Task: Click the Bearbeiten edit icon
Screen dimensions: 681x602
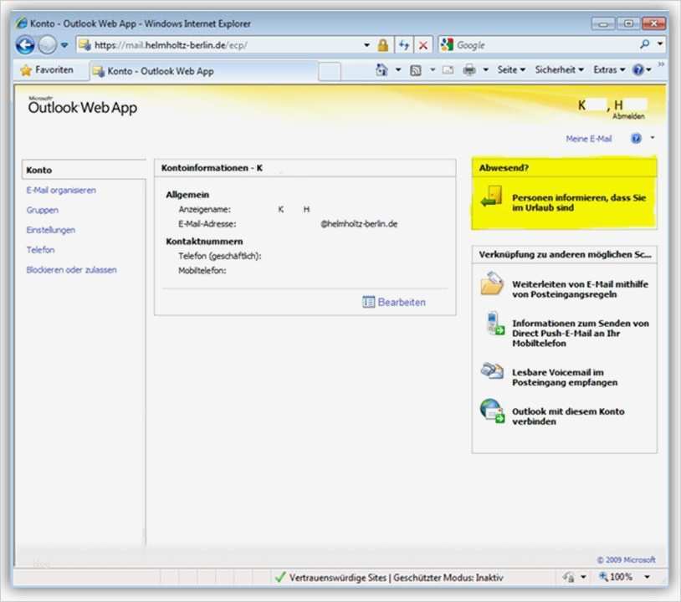Action: pyautogui.click(x=368, y=302)
